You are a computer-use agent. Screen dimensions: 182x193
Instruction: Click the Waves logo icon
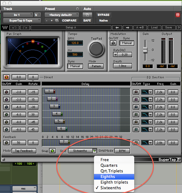tap(5, 27)
